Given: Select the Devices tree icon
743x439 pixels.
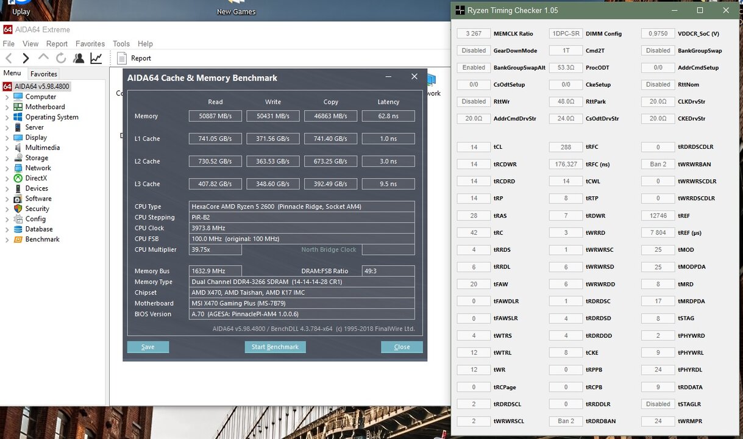Looking at the screenshot, I should [18, 188].
